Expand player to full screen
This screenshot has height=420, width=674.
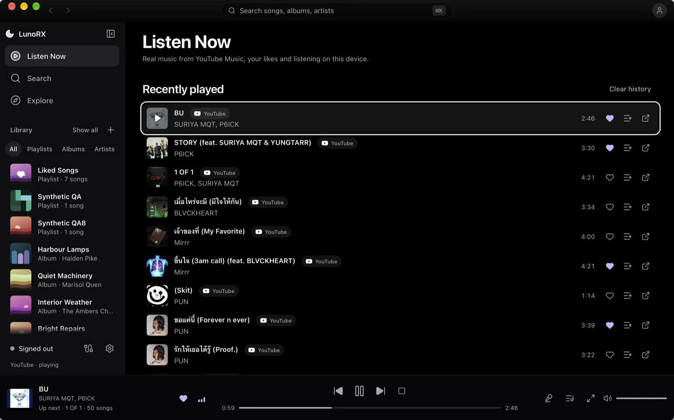[591, 398]
